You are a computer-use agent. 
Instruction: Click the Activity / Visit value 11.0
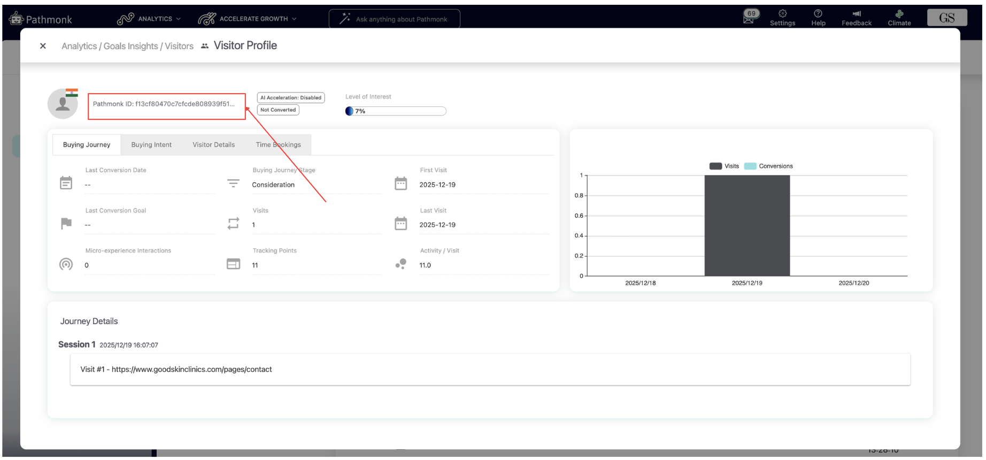pyautogui.click(x=425, y=265)
